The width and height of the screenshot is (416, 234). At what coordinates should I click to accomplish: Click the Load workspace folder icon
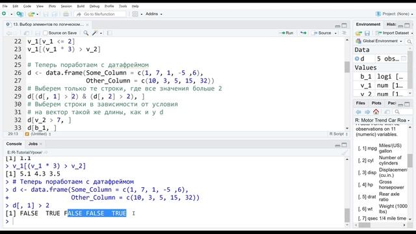pos(358,33)
